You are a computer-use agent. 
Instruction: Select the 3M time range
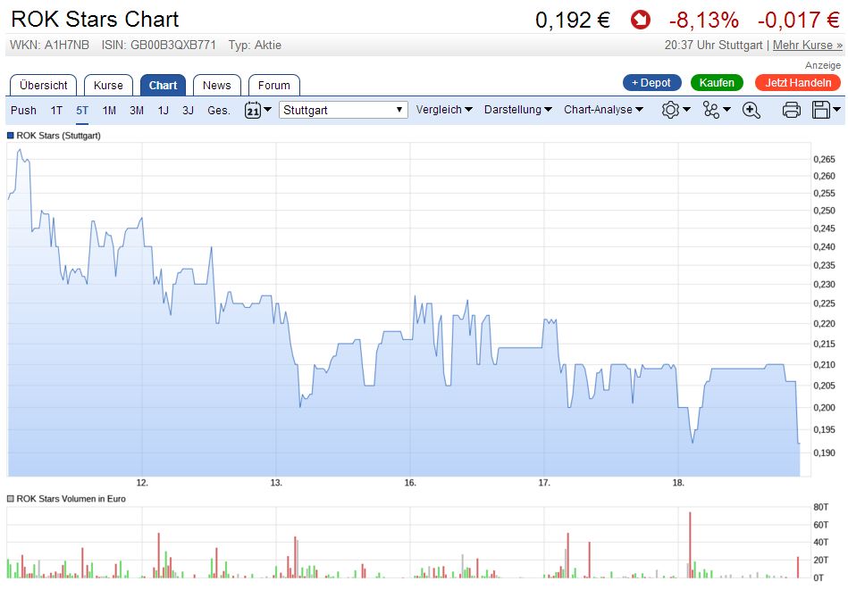pos(137,110)
